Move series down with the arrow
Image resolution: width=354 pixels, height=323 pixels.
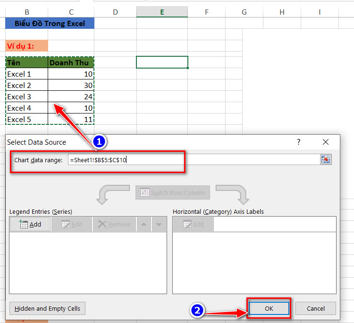[x=159, y=224]
